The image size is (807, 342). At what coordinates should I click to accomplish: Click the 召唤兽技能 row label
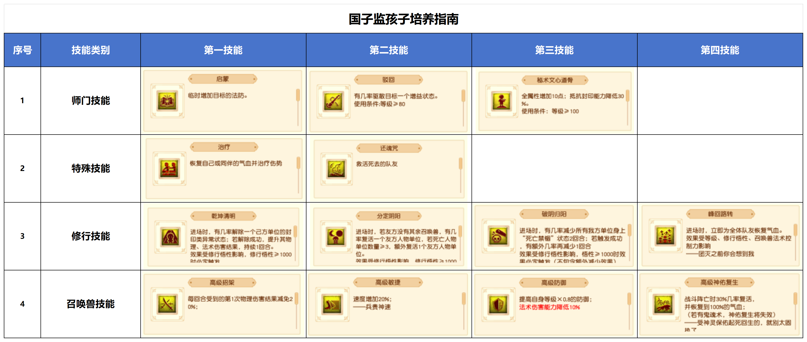click(x=90, y=304)
